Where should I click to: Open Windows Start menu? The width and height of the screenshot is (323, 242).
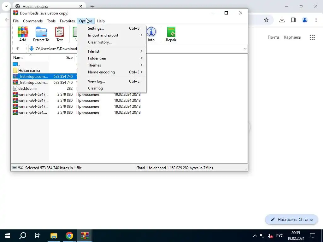pyautogui.click(x=8, y=236)
